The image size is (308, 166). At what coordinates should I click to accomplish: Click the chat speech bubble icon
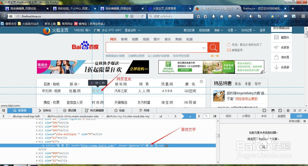point(286,16)
